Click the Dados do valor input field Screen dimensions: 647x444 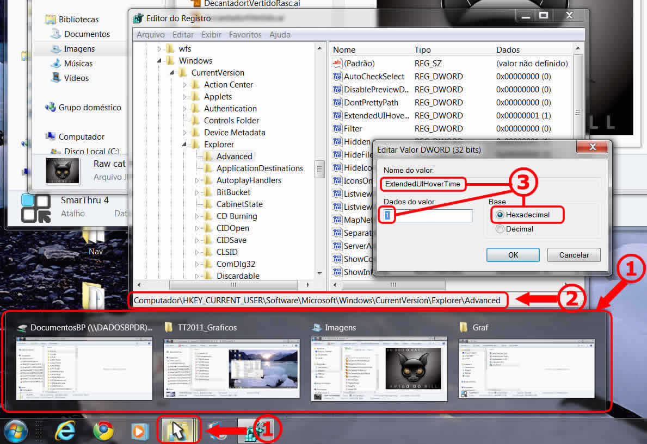(427, 215)
